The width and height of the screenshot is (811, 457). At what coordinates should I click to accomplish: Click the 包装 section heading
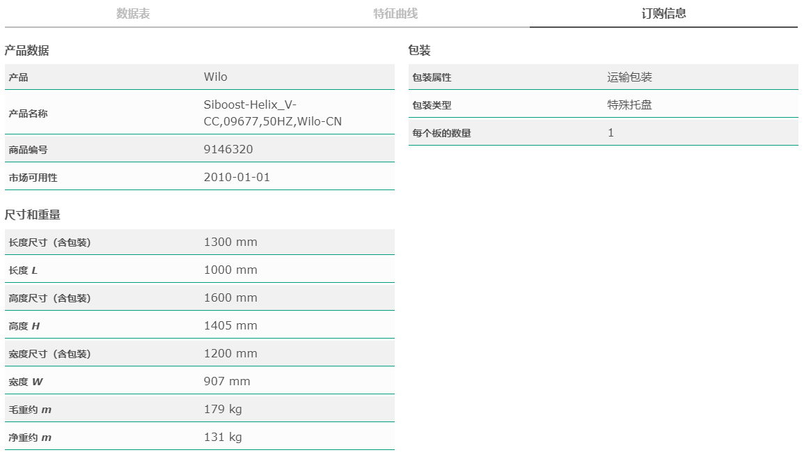point(420,50)
